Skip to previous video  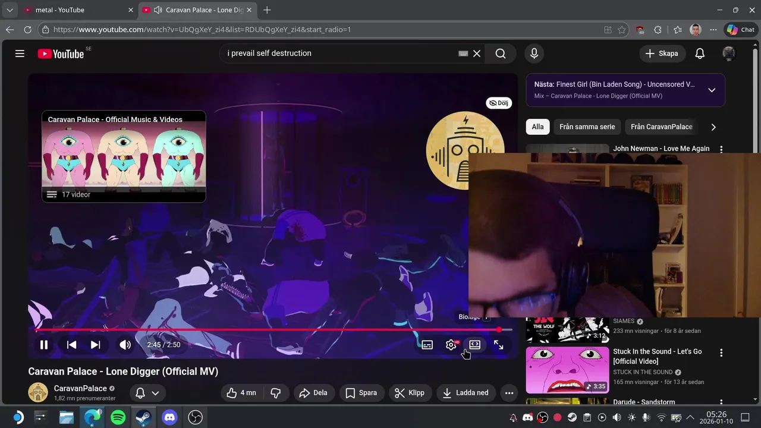pyautogui.click(x=71, y=345)
